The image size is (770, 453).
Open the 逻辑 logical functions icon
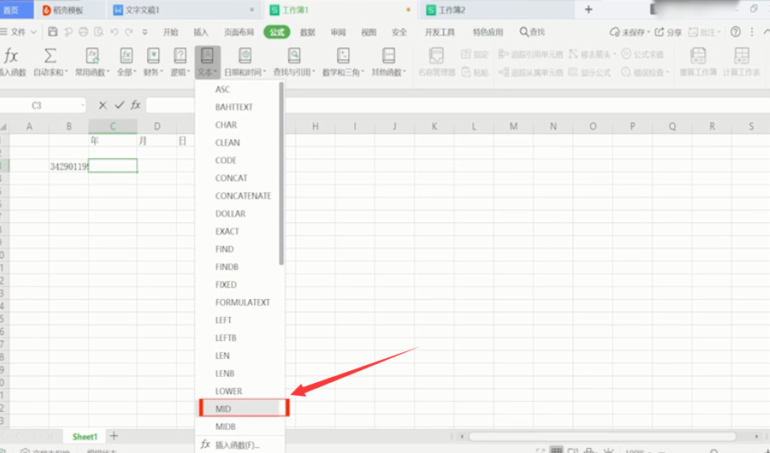coord(181,56)
